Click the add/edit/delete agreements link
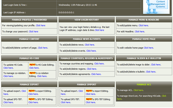Screen dimensions: 173x108 click(x=96, y=74)
